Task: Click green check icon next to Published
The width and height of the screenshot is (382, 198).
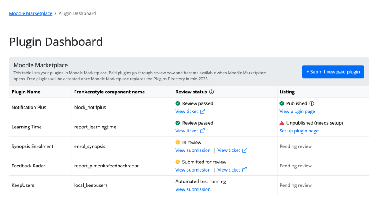Action: pyautogui.click(x=282, y=103)
